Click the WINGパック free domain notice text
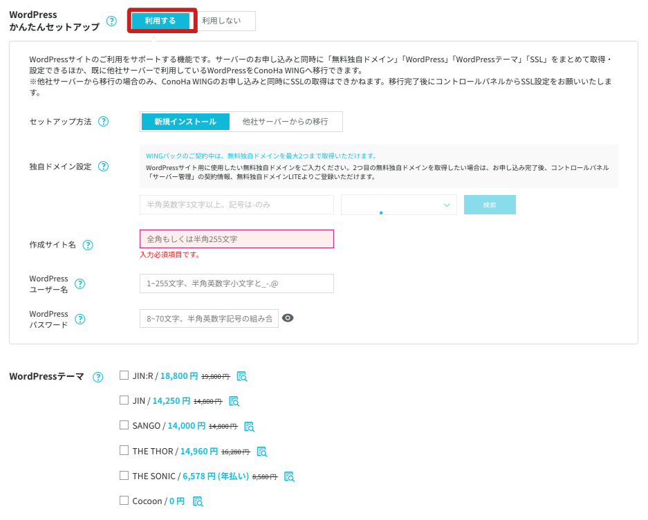 click(x=261, y=156)
